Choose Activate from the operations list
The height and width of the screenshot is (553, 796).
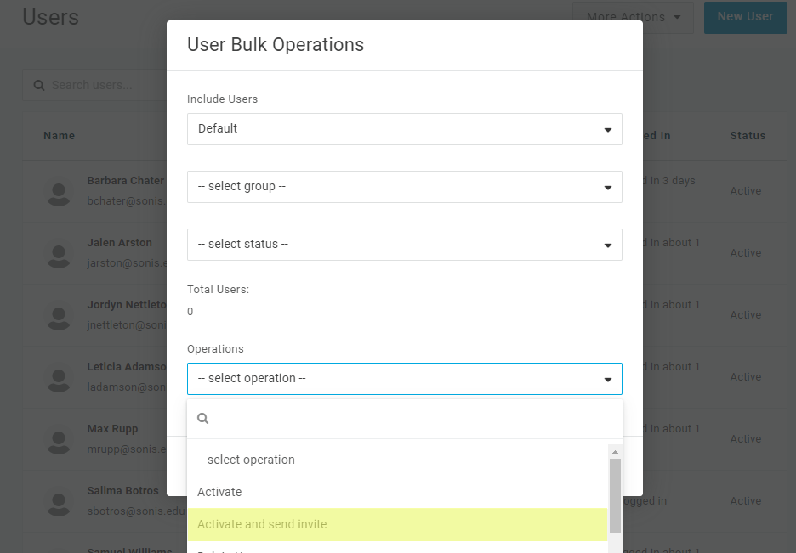(x=219, y=492)
